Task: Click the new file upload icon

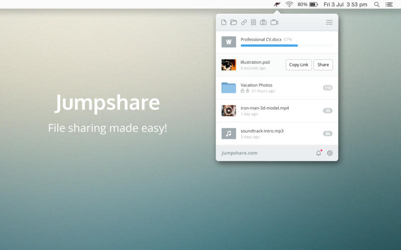Action: pos(224,22)
